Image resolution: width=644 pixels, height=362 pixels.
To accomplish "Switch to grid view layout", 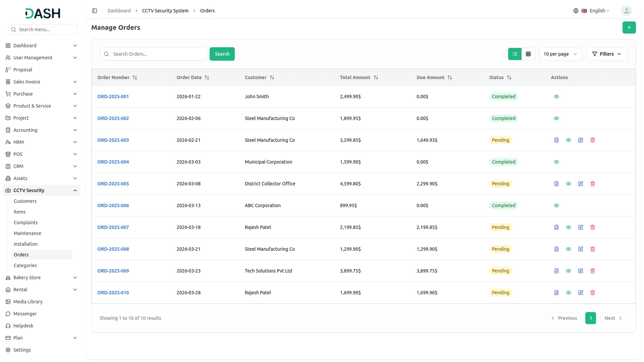I will (528, 54).
